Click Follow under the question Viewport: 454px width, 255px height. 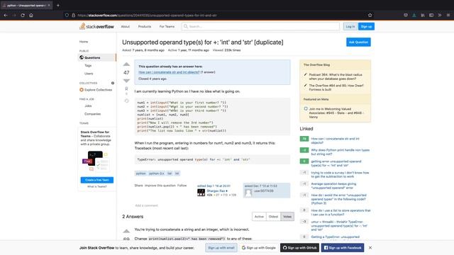coord(182,186)
